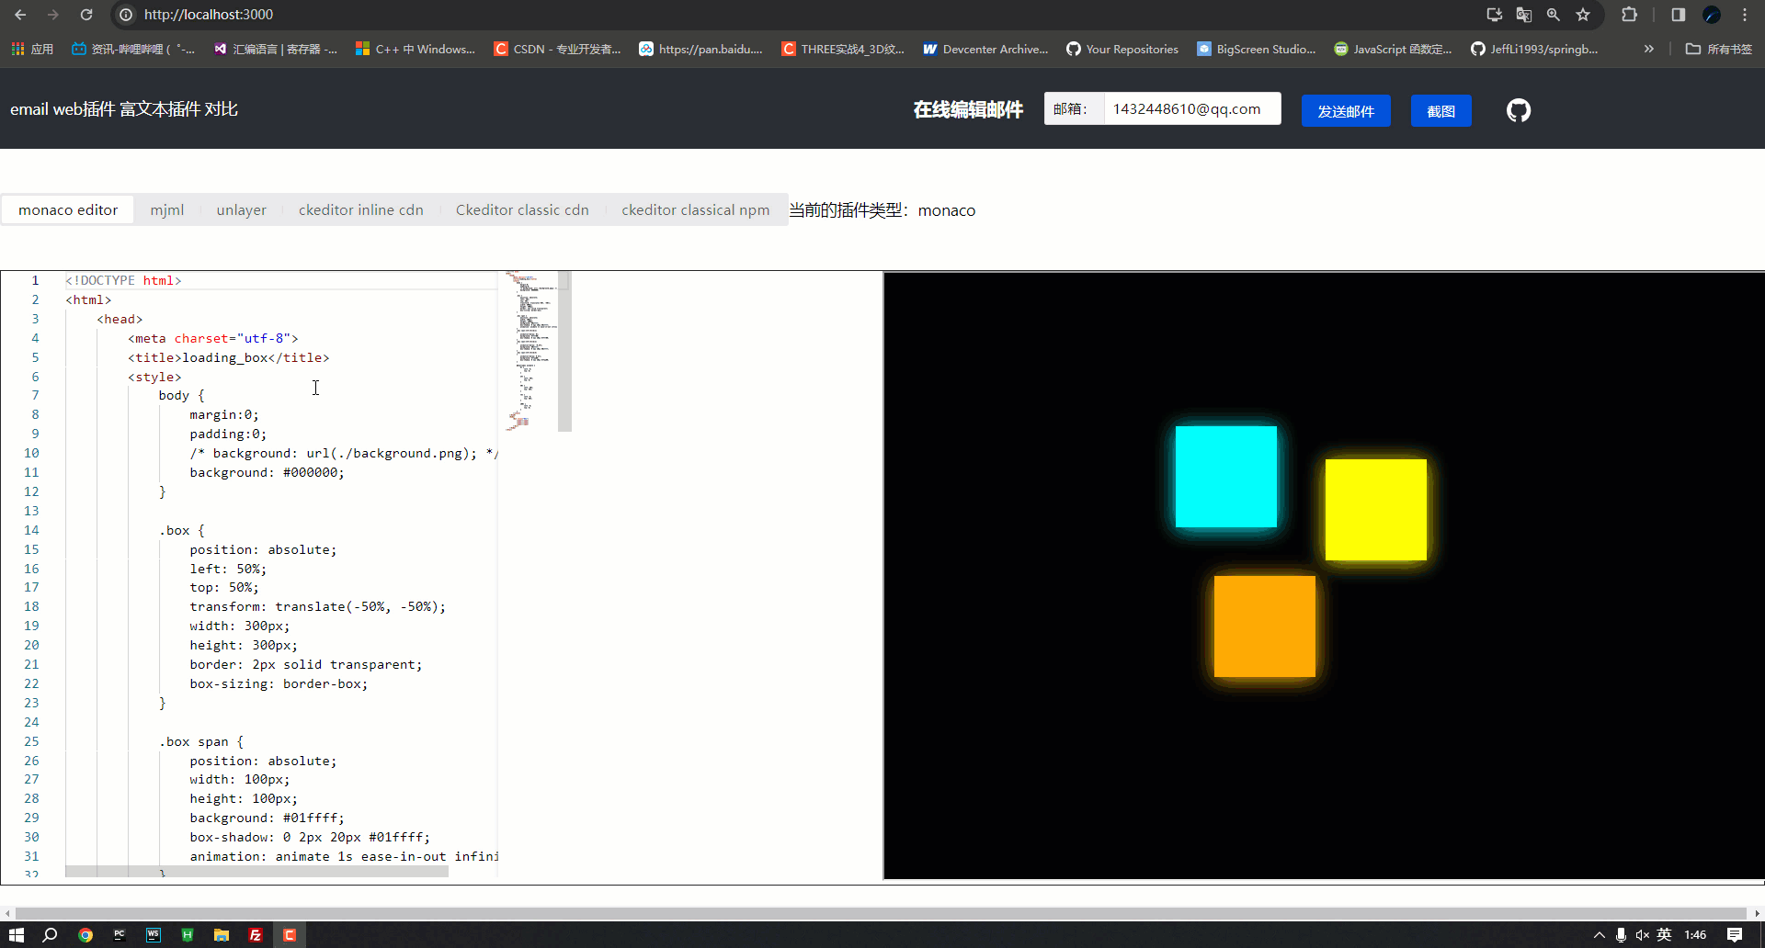Click the 发送邮件 send button
Viewport: 1765px width, 948px height.
click(1346, 110)
